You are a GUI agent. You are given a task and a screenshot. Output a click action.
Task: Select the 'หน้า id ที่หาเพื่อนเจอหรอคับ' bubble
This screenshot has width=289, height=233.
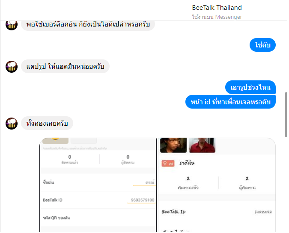coord(230,102)
